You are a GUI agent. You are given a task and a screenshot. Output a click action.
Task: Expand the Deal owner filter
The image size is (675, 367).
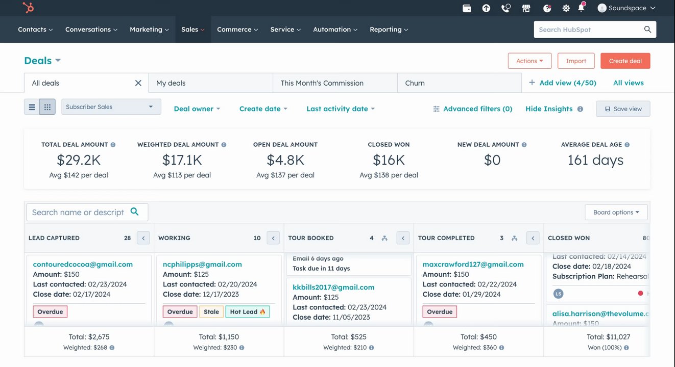(x=197, y=109)
